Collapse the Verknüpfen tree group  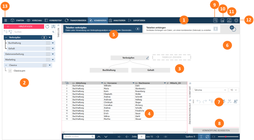pos(6,37)
